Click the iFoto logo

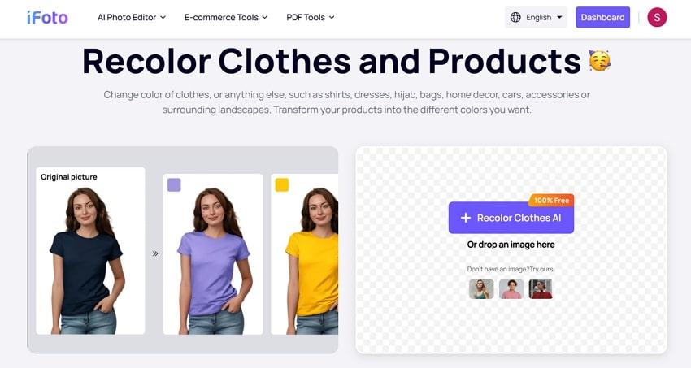(x=48, y=18)
